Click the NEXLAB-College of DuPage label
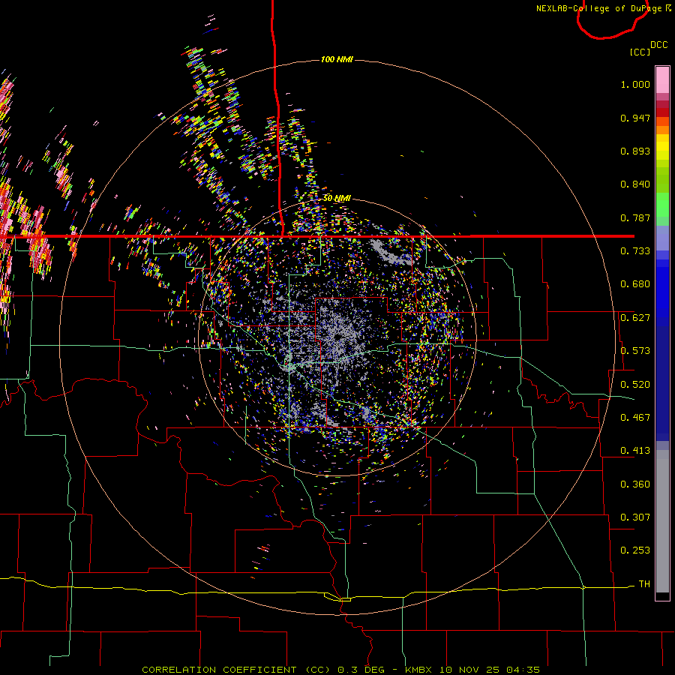This screenshot has width=675, height=675. [x=598, y=8]
